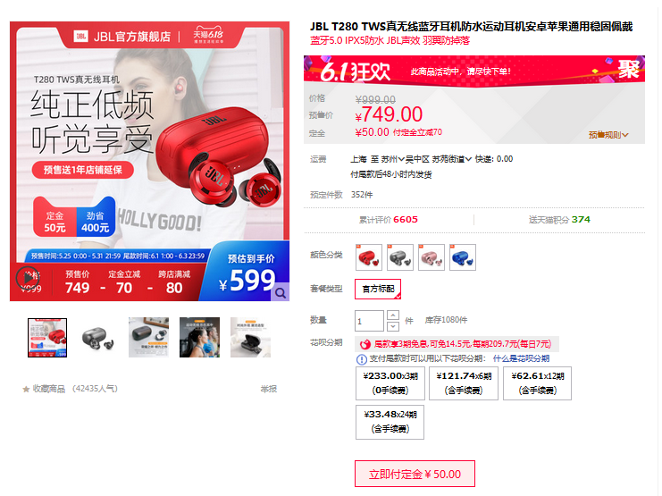Select the blue earbuds color option
662x496 pixels.
coord(462,257)
